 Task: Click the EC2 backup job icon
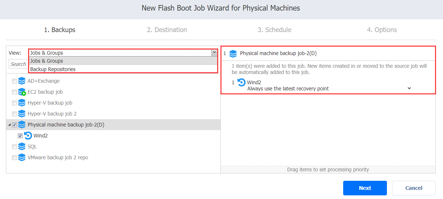[x=21, y=92]
